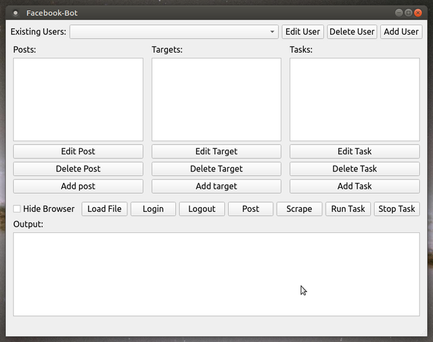
Task: Minimize the Facebook-Bot window
Action: point(398,13)
